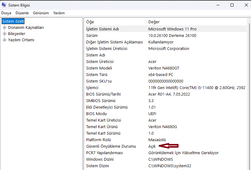Select the Bileşenler tree item

pyautogui.click(x=17, y=34)
